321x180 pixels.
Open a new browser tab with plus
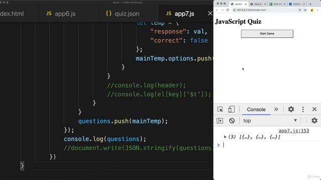click(x=310, y=4)
